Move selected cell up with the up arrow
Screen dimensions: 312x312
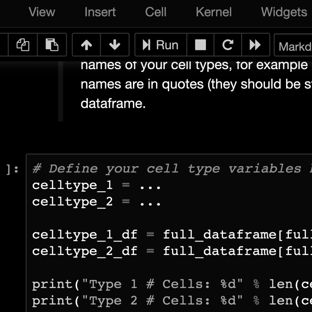(87, 45)
